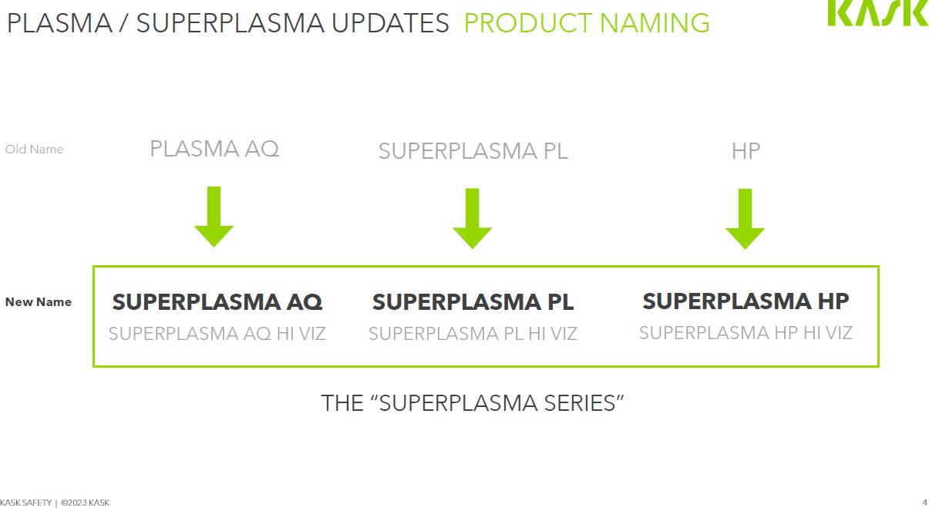Click the green arrow below PLASMA AQ
Screen dimensions: 929x508
[x=214, y=217]
